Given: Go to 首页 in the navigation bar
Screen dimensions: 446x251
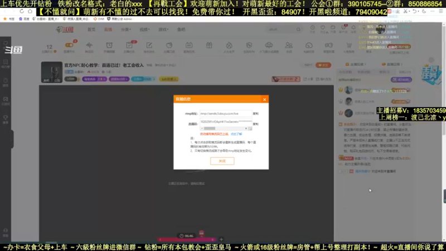Looking at the screenshot, I should [91, 30].
